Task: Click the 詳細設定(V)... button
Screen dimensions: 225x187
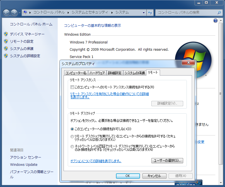Action: [167, 103]
